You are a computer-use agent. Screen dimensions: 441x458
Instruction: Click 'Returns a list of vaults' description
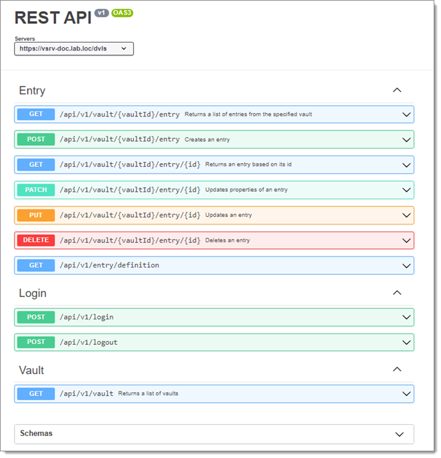tap(148, 393)
